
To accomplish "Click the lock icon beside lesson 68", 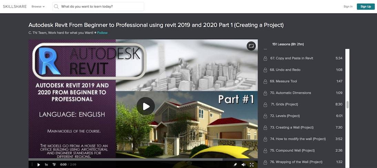I will click(265, 70).
